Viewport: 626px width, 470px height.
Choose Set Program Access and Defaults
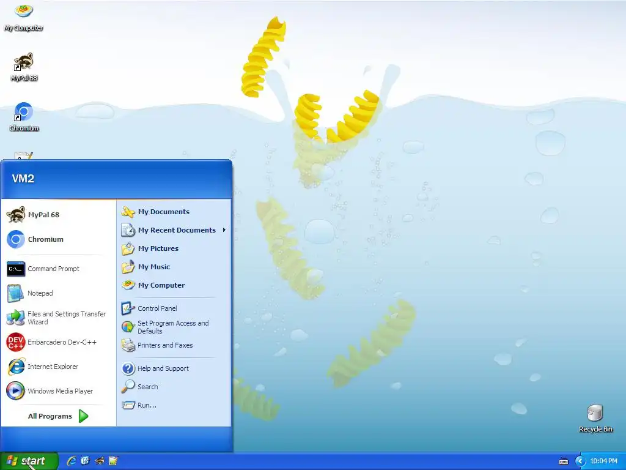[x=174, y=327]
